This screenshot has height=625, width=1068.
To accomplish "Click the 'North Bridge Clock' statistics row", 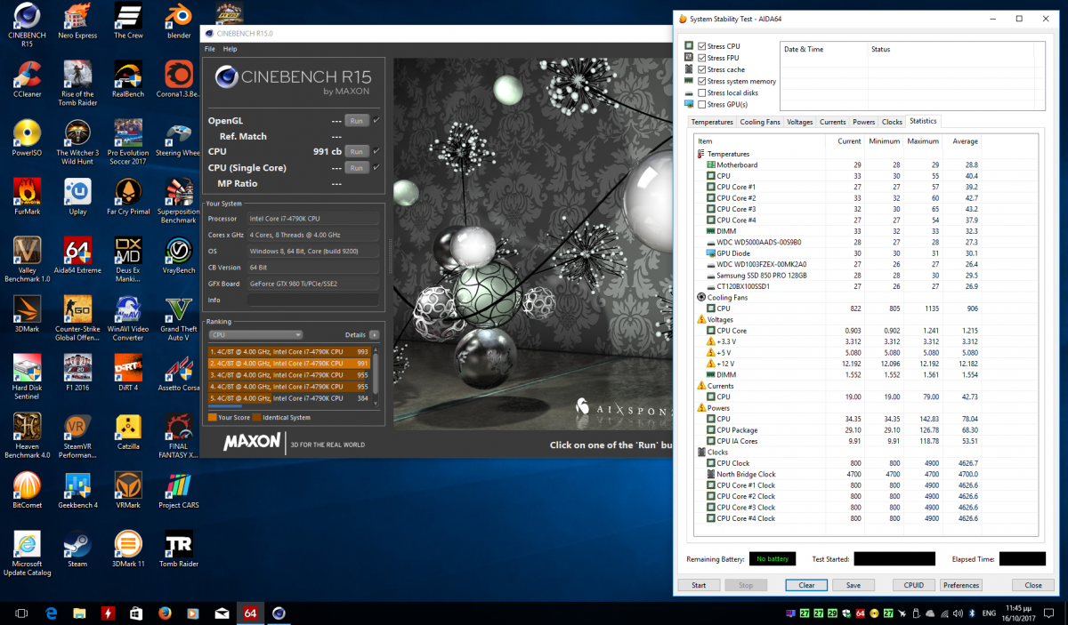I will 865,474.
